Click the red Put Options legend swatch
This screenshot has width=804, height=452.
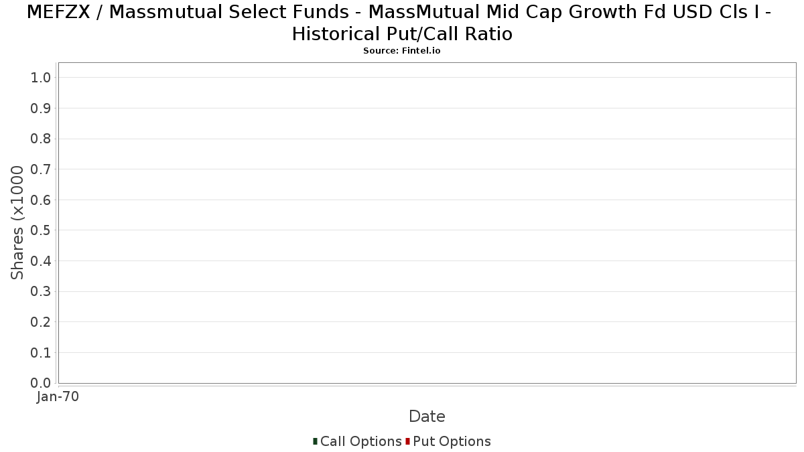pos(407,441)
